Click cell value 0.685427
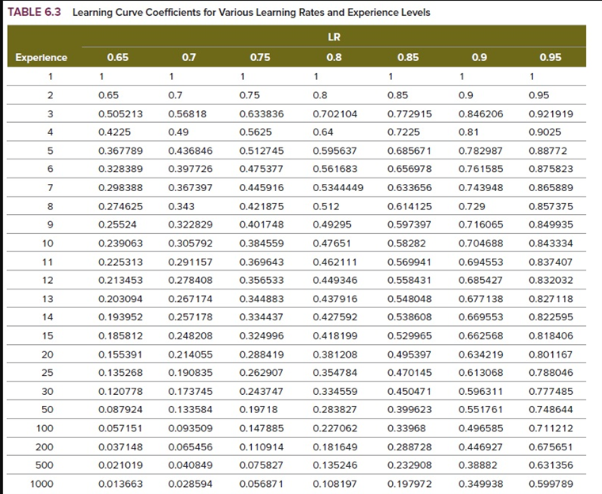Viewport: 602px width, 494px height. pyautogui.click(x=481, y=280)
